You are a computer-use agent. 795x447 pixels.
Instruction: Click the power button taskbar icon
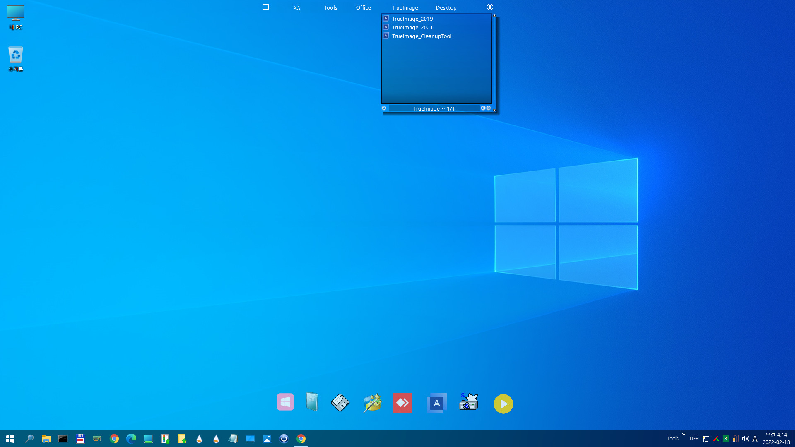(284, 439)
